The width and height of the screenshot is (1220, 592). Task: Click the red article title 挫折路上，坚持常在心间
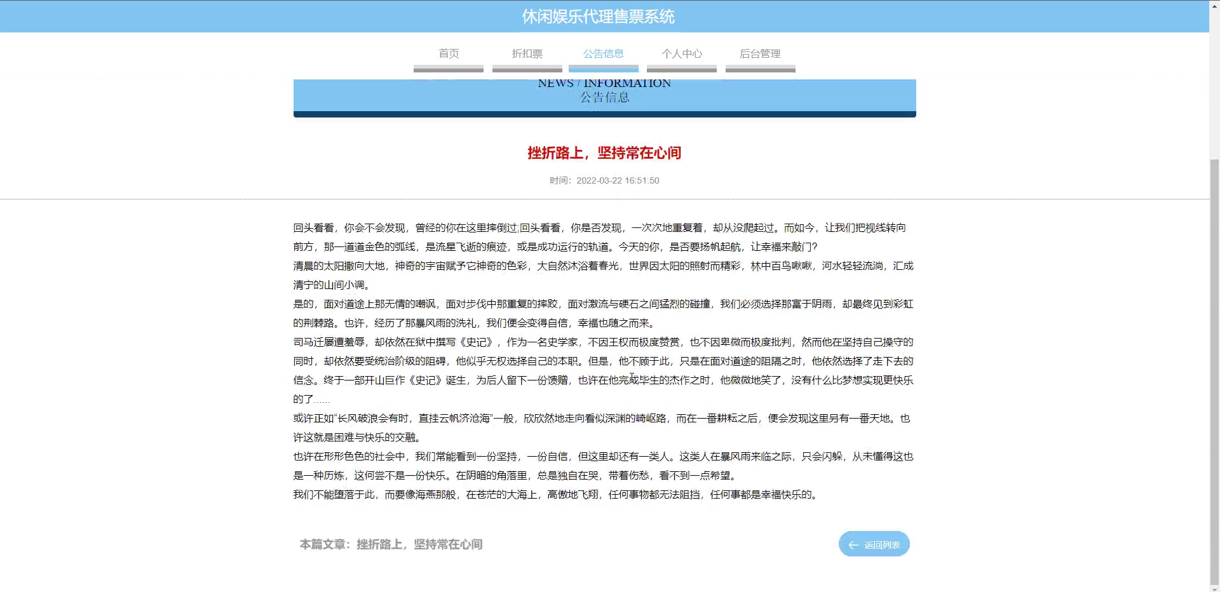pos(604,153)
